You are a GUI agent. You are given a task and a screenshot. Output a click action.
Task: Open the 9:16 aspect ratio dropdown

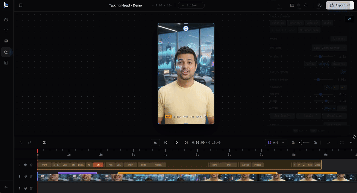[276, 143]
